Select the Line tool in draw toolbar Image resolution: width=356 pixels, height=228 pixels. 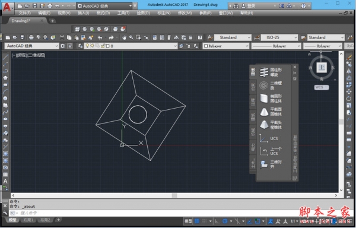coord(5,57)
